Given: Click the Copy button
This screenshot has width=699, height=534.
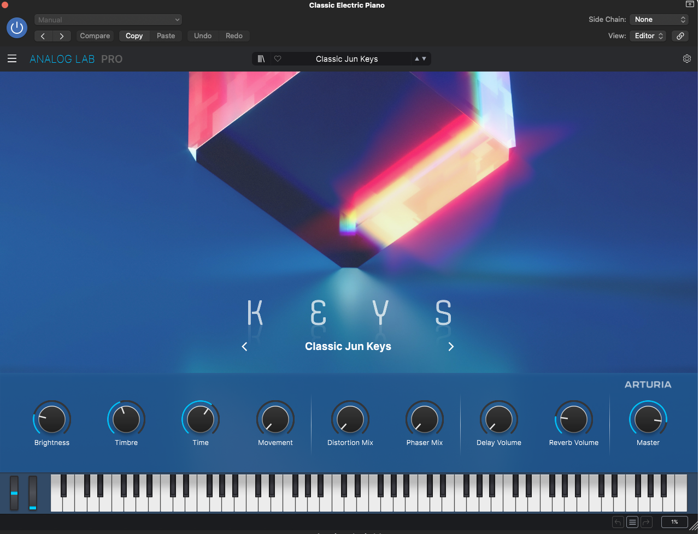Looking at the screenshot, I should tap(134, 36).
